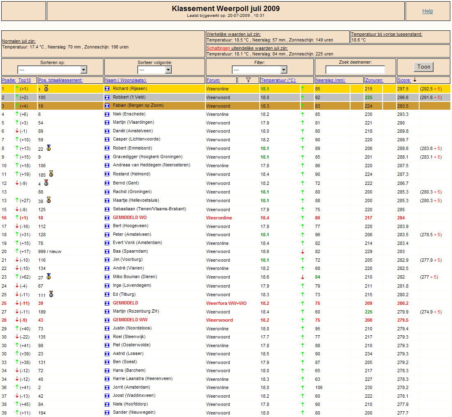This screenshot has height=417, width=452.
Task: Click the filter funnel icon in header
Action: click(x=248, y=80)
